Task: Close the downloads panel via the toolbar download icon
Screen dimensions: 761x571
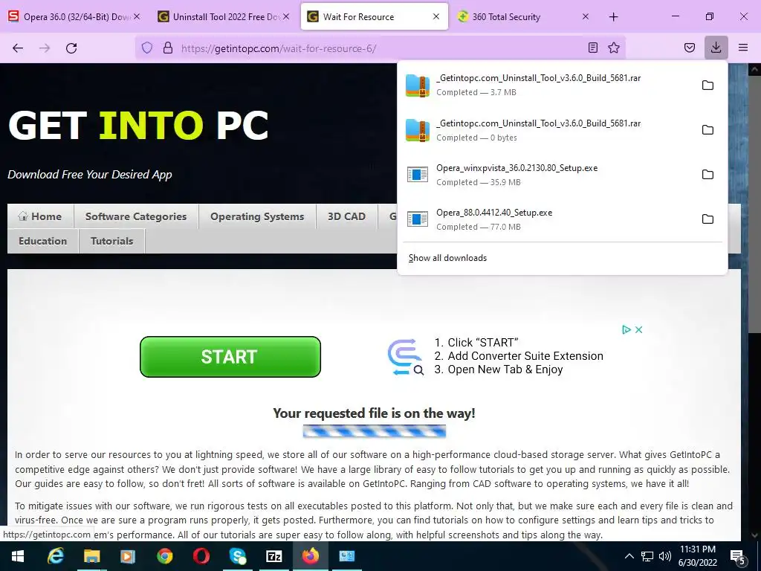Action: pos(716,48)
